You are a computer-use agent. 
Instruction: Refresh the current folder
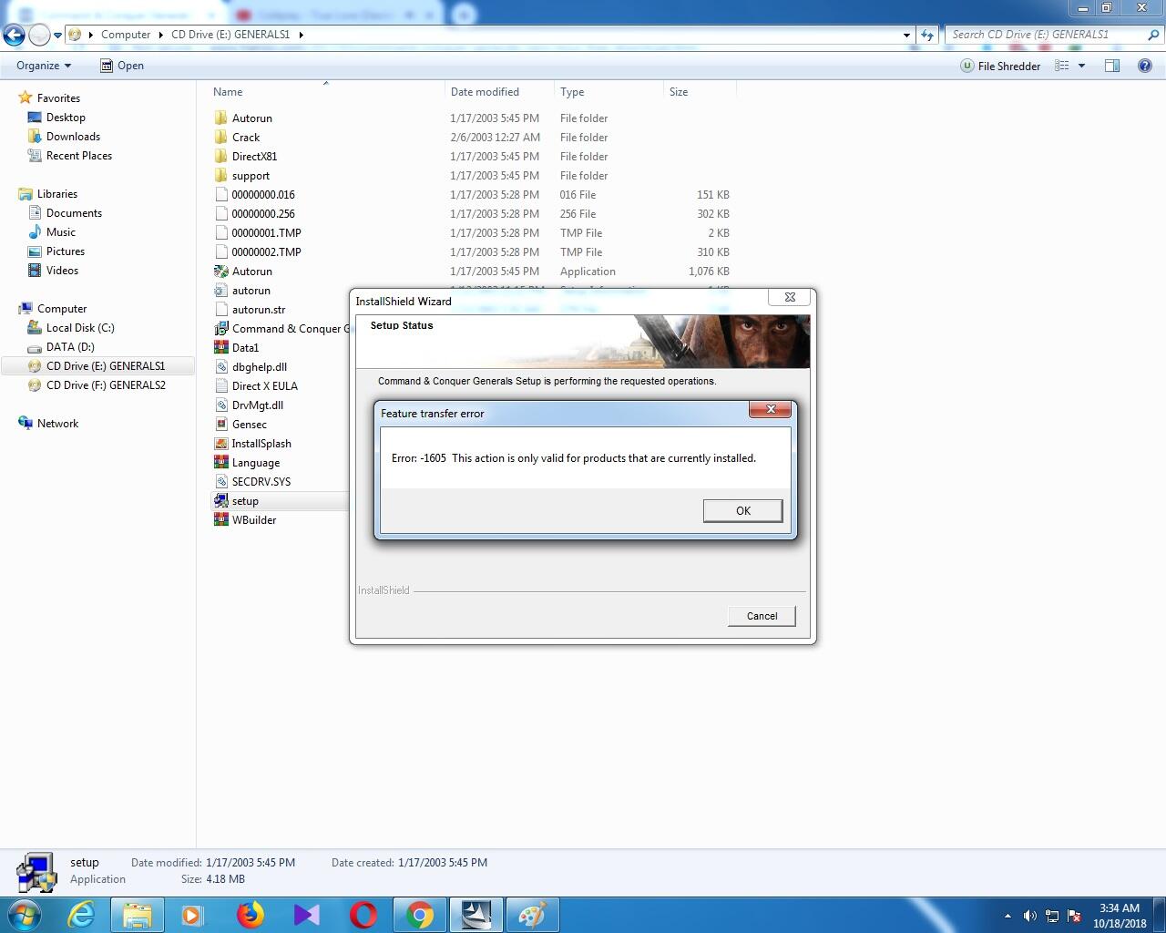(x=927, y=35)
